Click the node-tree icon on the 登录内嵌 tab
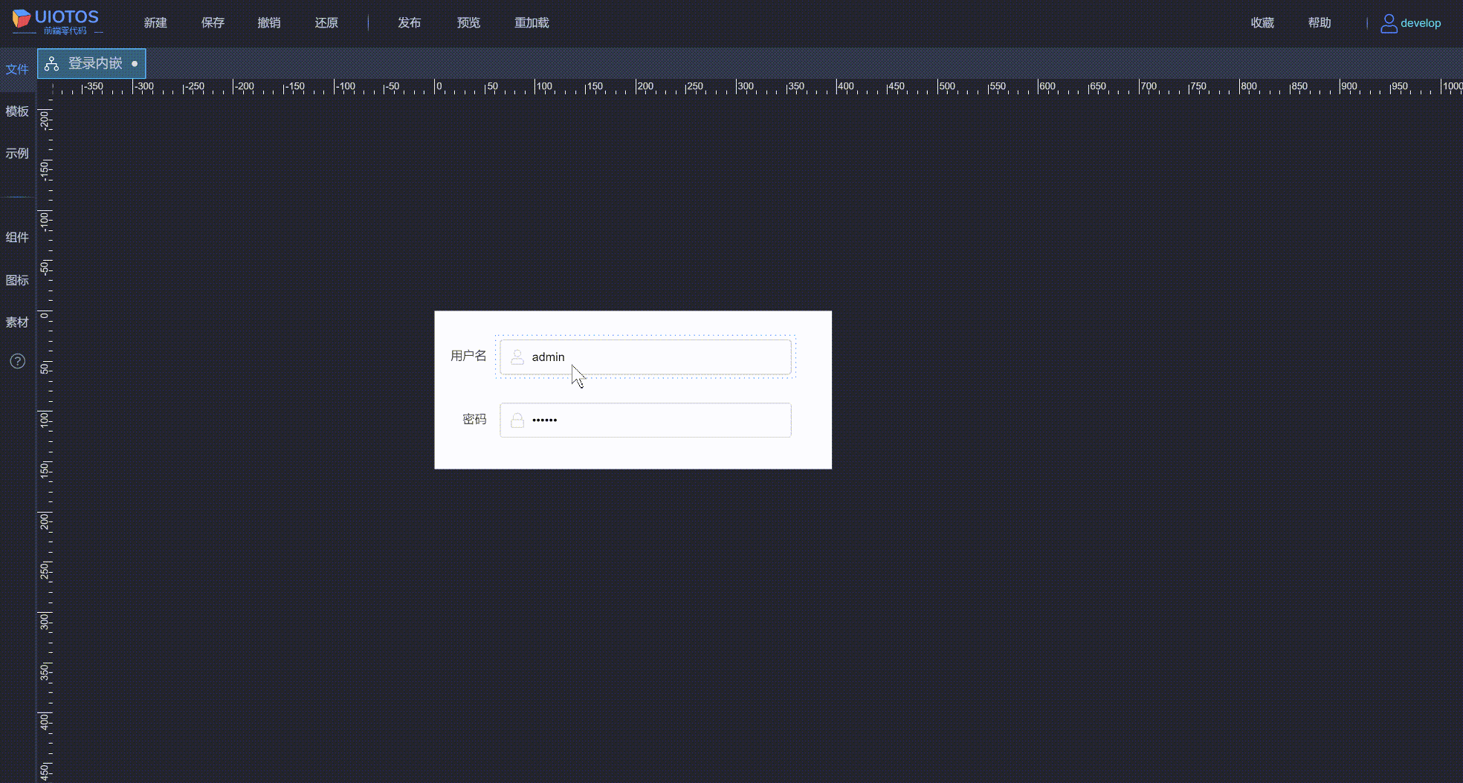 pos(51,64)
